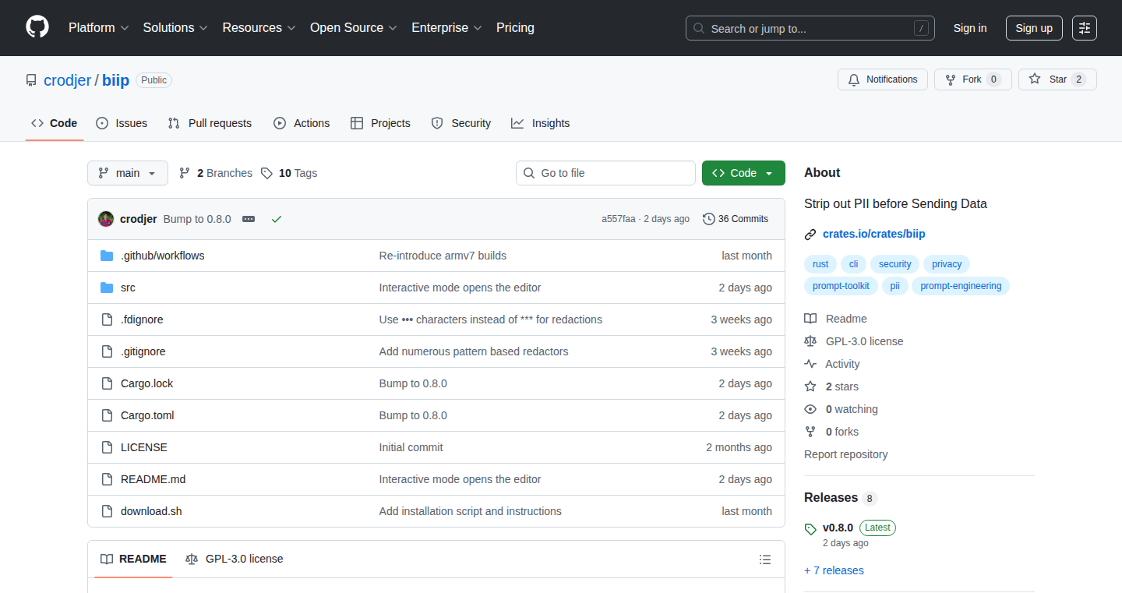Screen dimensions: 1122x593
Task: Open commit a557faa
Action: coord(619,219)
